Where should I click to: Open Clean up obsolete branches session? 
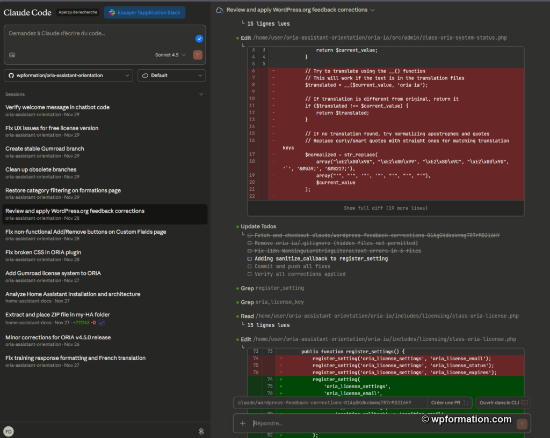point(105,173)
